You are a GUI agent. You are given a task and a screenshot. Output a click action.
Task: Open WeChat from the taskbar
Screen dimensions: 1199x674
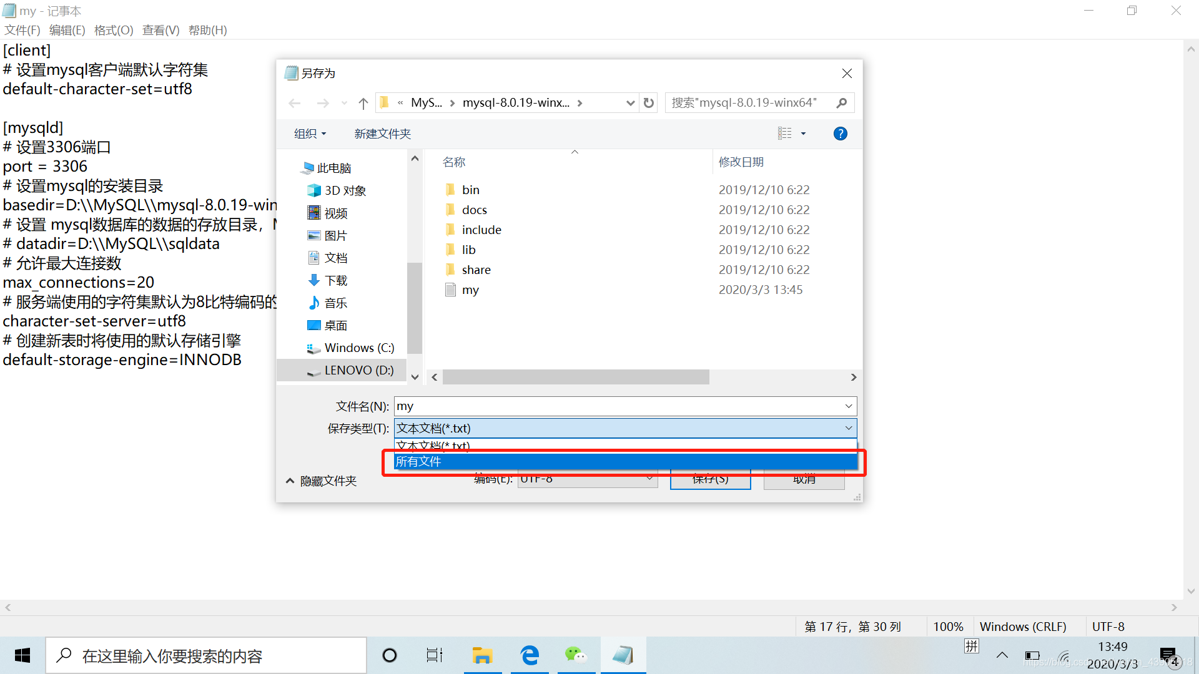tap(575, 655)
